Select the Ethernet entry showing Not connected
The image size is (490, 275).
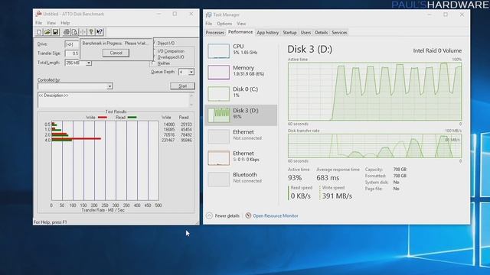pyautogui.click(x=240, y=136)
